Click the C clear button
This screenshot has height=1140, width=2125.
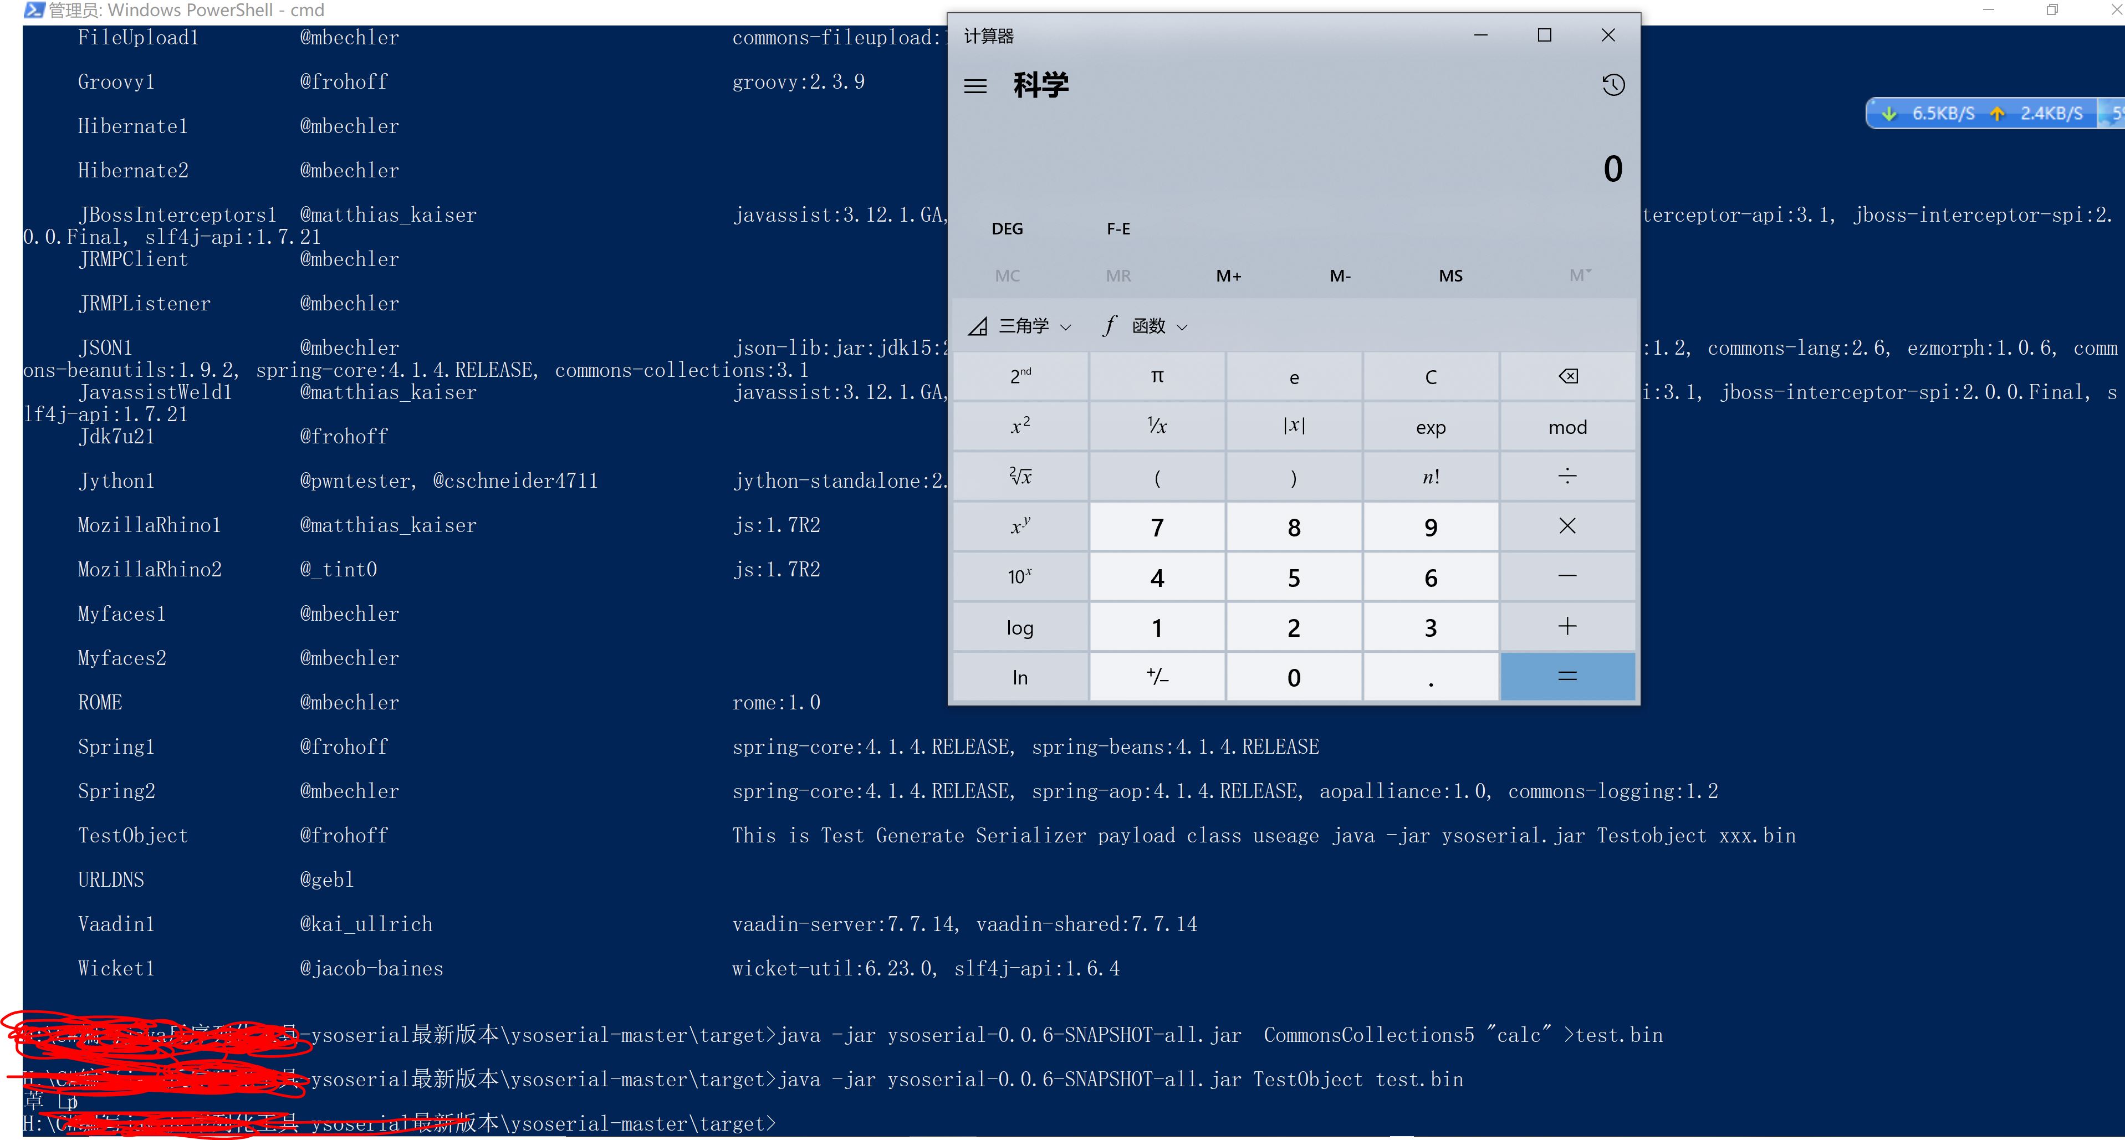[1431, 376]
